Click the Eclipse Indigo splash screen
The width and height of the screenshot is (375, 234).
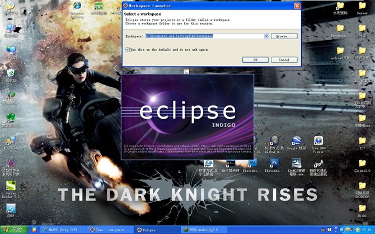click(x=187, y=117)
